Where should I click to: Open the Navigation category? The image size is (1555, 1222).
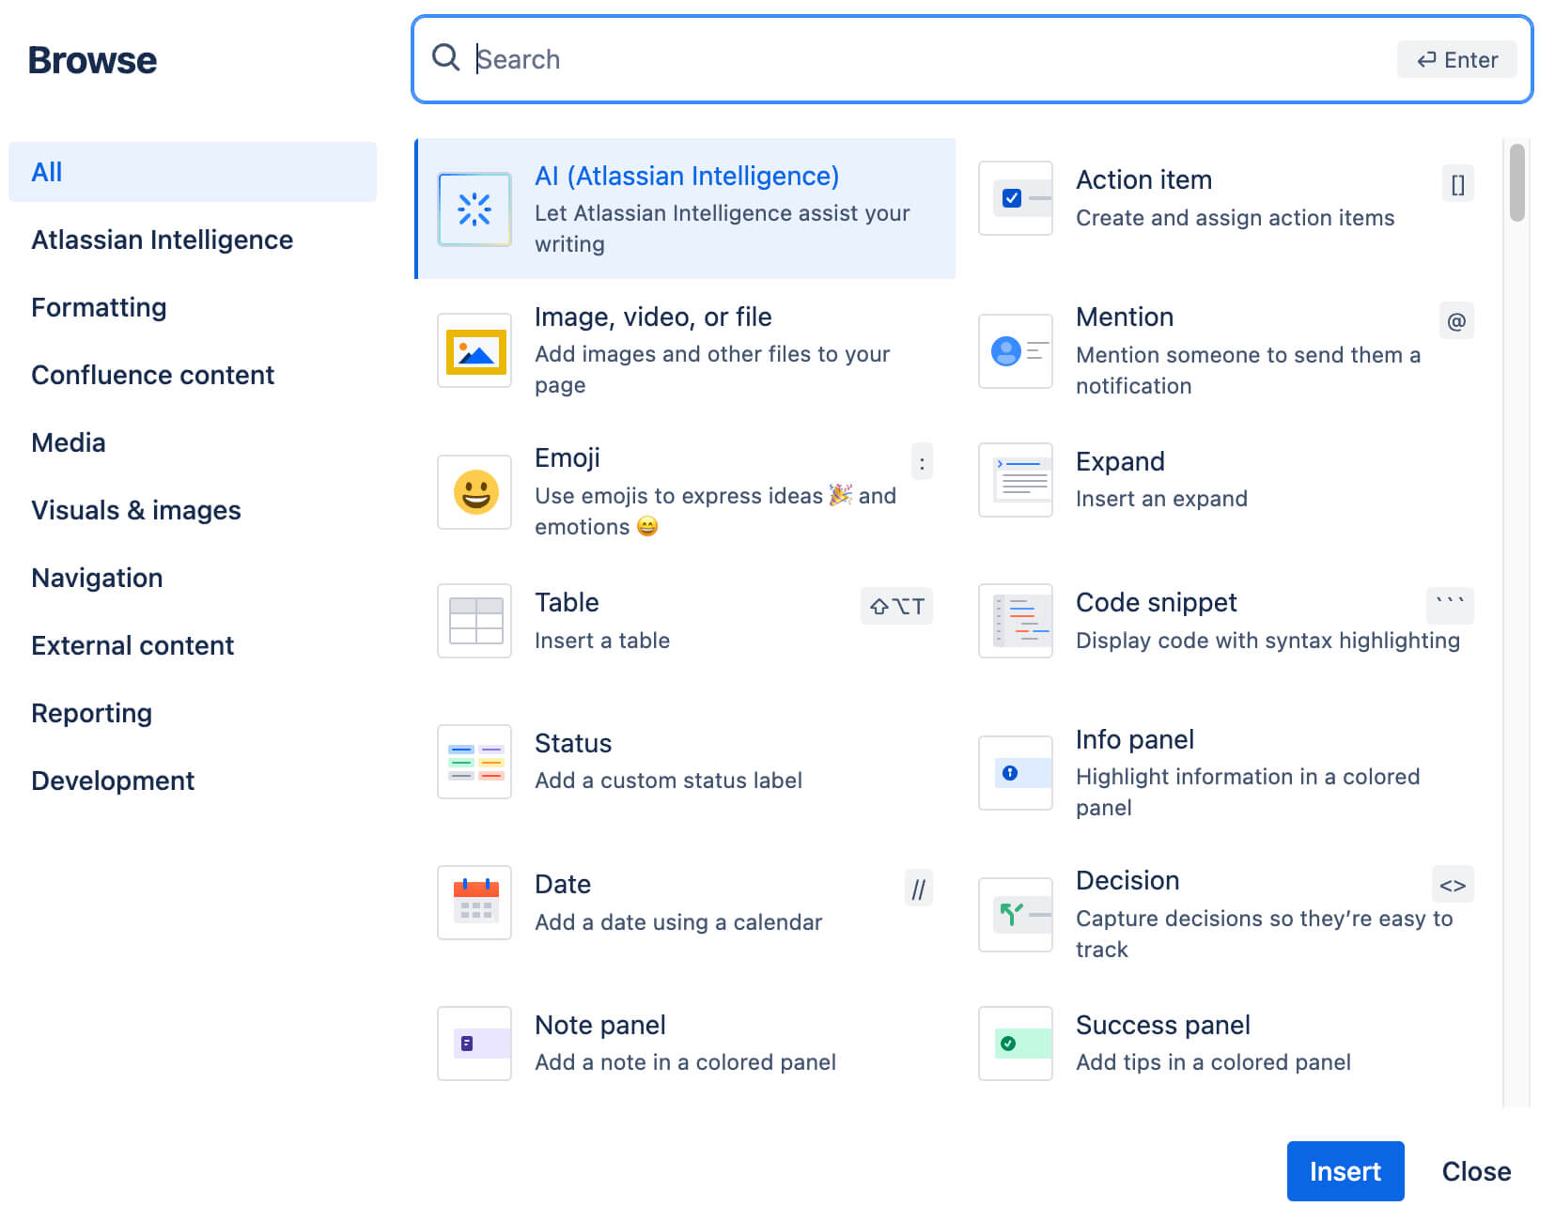point(97,578)
